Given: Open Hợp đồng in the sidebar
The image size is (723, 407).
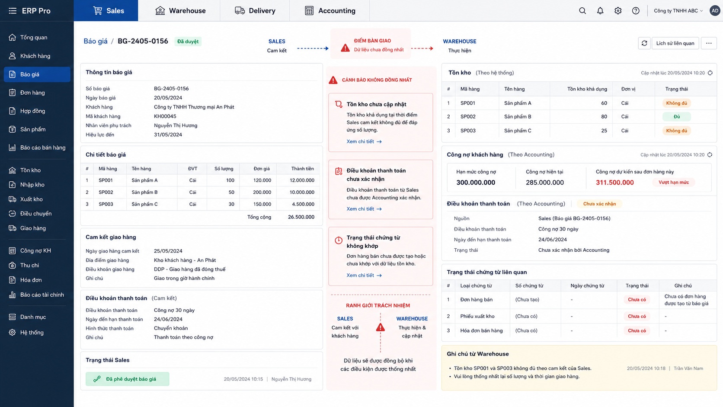Looking at the screenshot, I should pos(37,111).
